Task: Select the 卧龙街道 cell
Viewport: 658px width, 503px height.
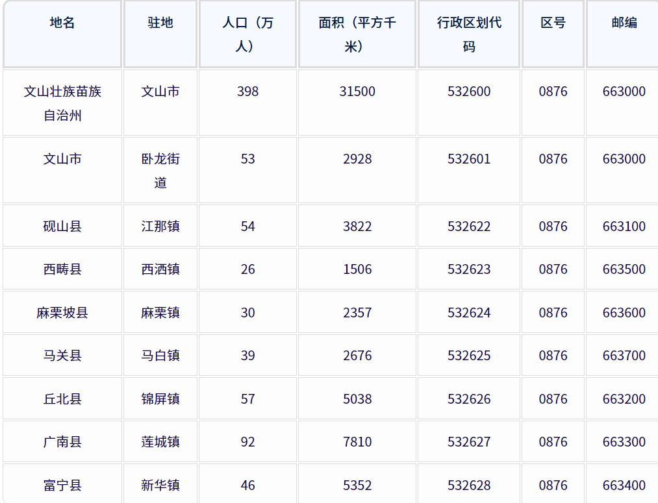Action: pyautogui.click(x=160, y=170)
